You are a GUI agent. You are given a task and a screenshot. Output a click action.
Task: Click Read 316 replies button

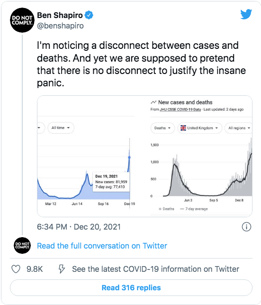point(131,288)
